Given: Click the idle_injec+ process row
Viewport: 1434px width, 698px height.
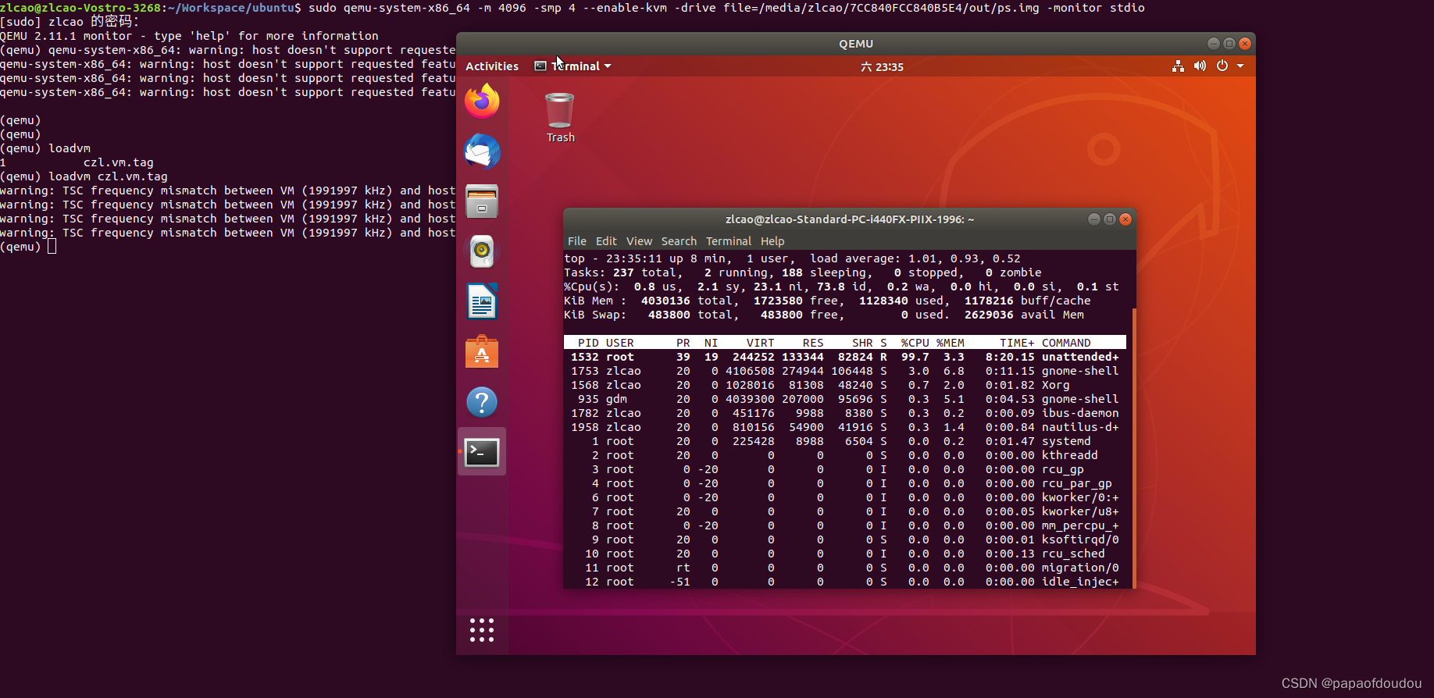Looking at the screenshot, I should coord(845,582).
